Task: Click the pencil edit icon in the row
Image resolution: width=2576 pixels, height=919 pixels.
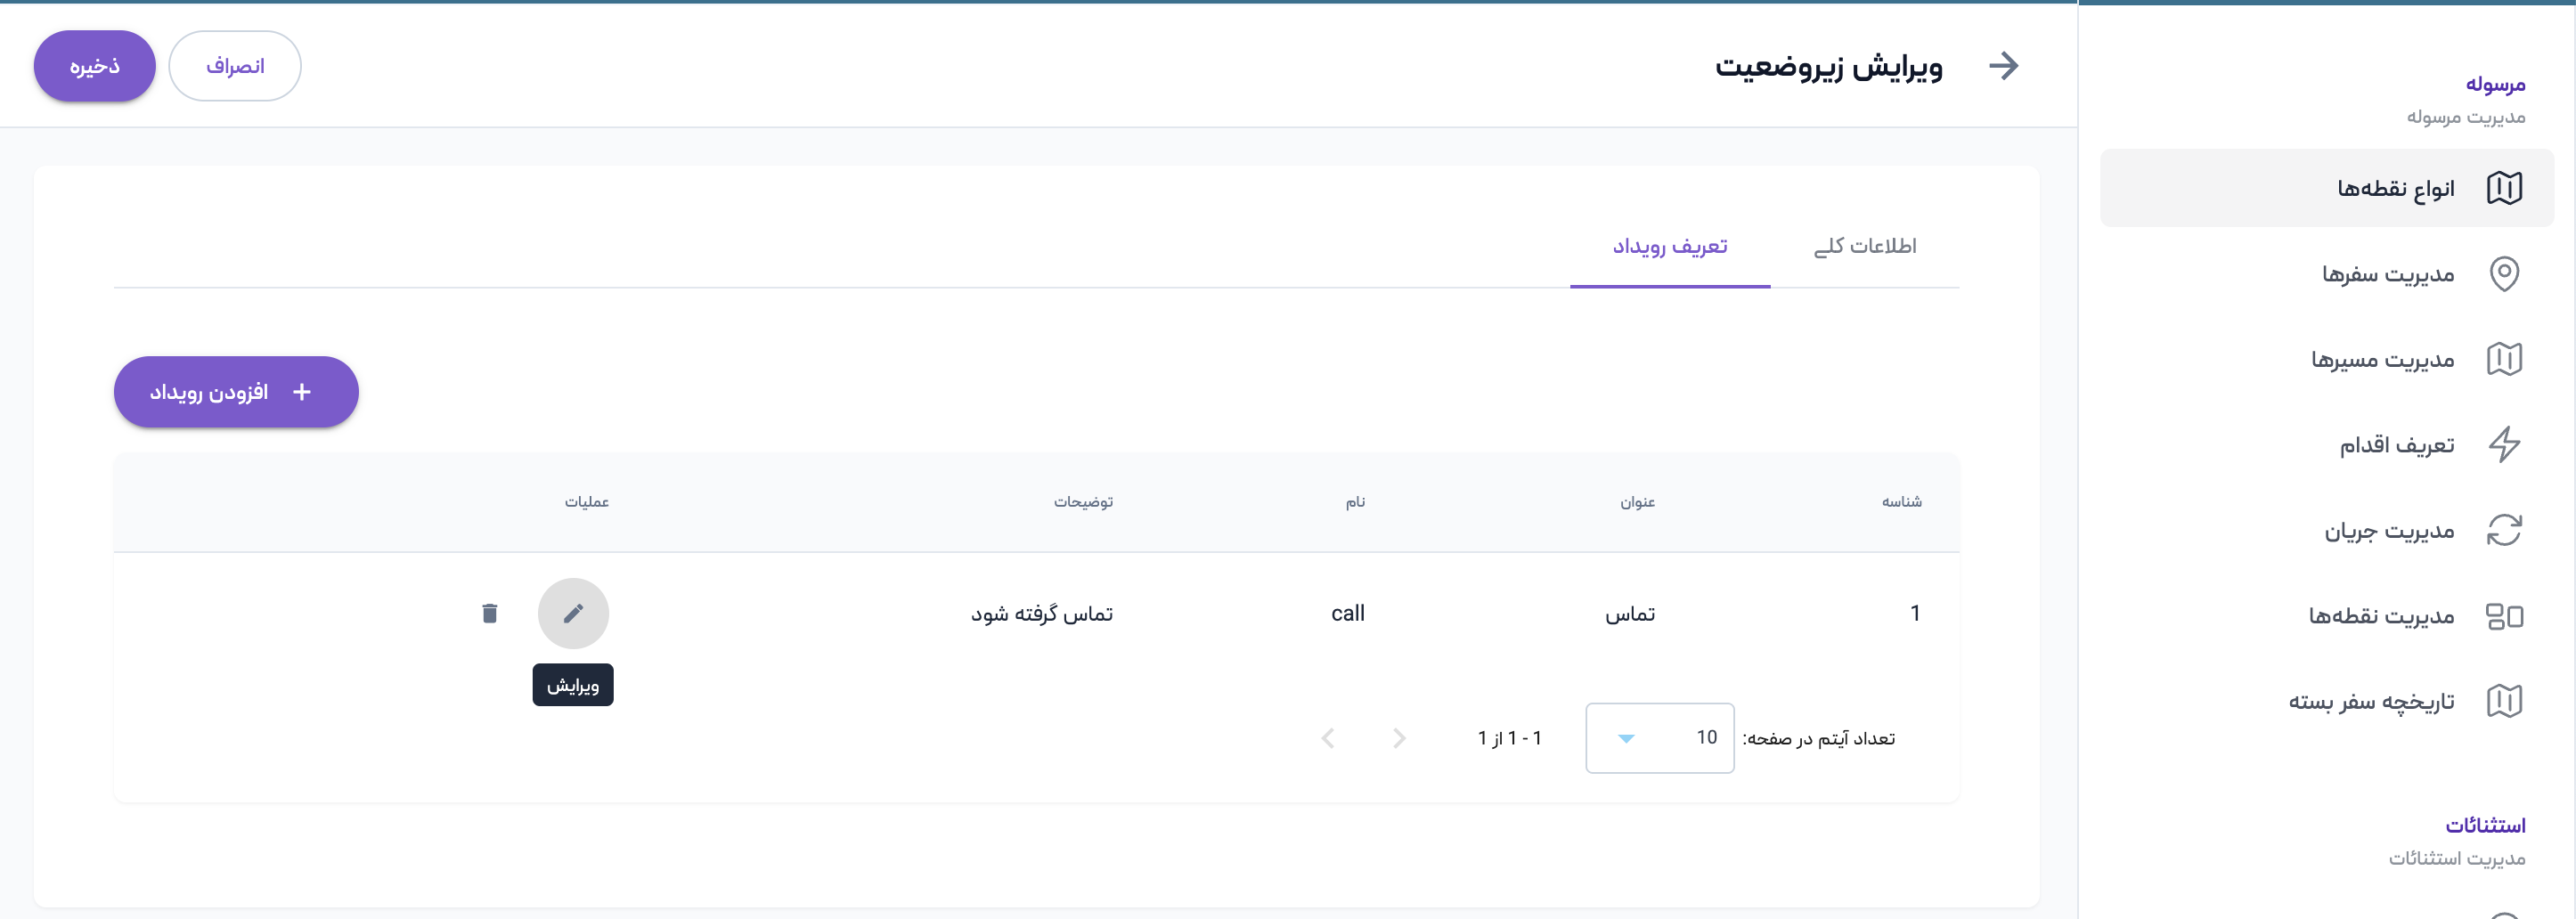Action: click(573, 613)
